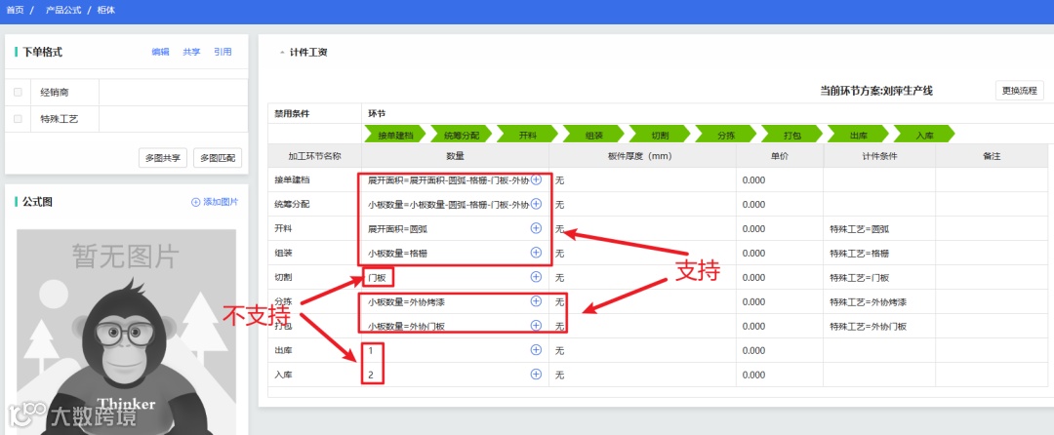Click 编辑 in 下单格式 panel
The width and height of the screenshot is (1054, 435).
tap(161, 52)
